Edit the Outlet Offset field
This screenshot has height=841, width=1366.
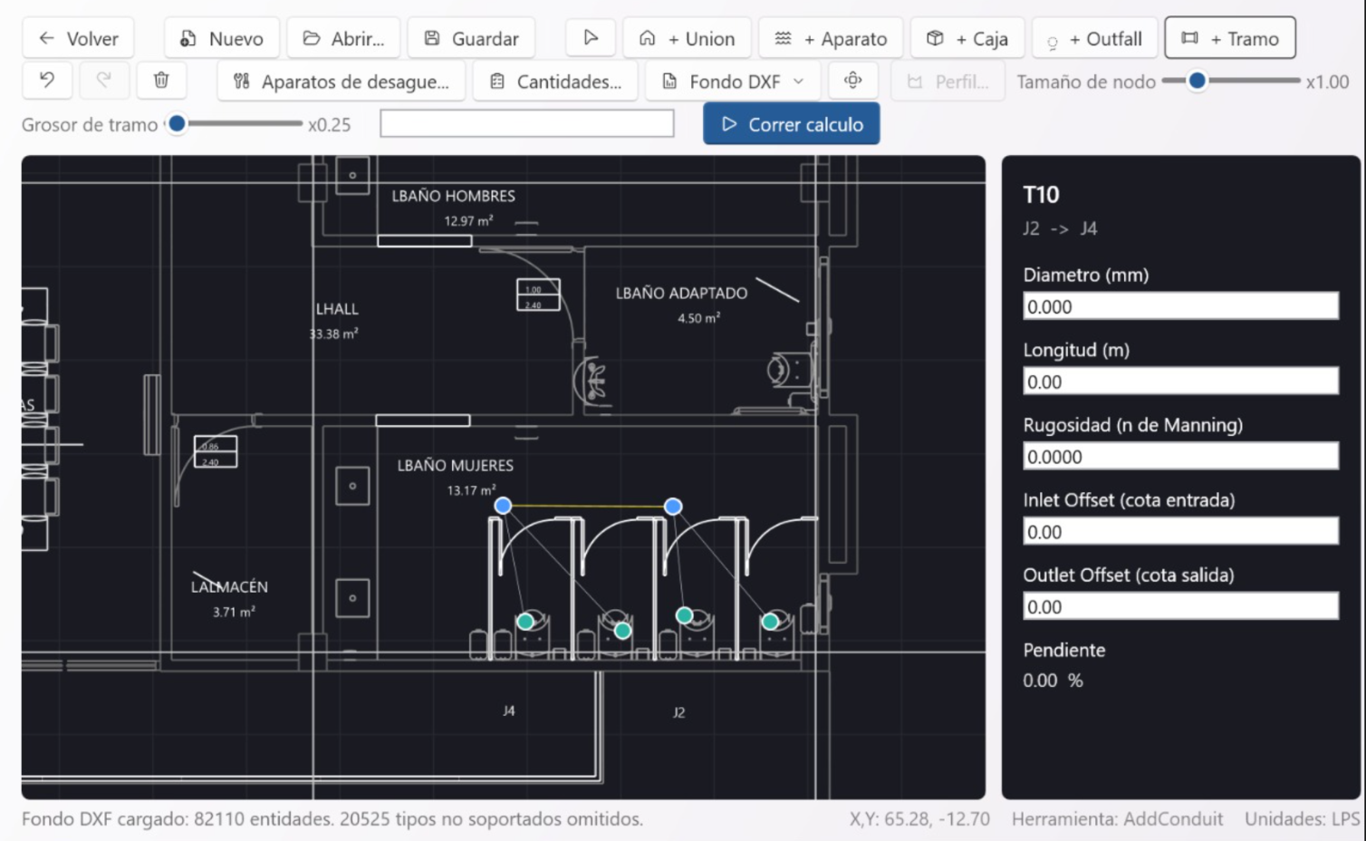(x=1180, y=607)
